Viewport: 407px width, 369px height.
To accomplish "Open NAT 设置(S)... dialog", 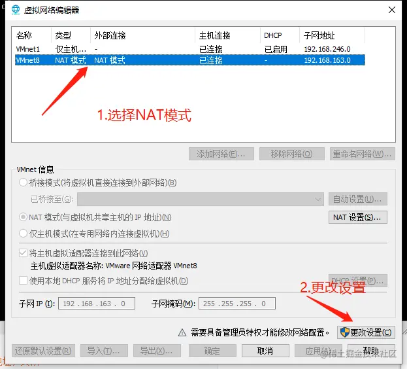I will pos(358,217).
